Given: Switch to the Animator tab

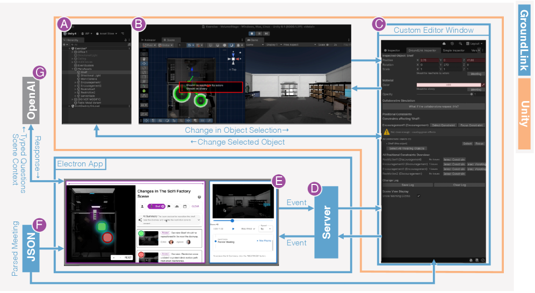Looking at the screenshot, I should pyautogui.click(x=149, y=40).
